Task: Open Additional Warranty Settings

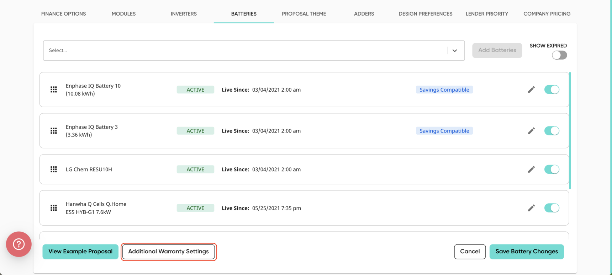Action: coord(168,252)
